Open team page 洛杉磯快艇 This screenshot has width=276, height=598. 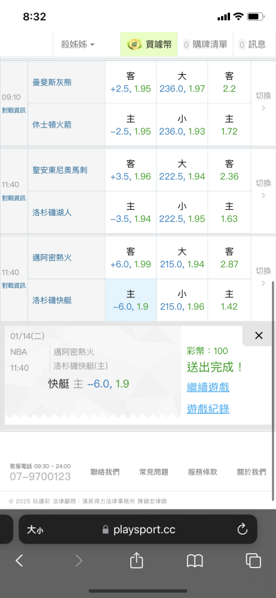[52, 300]
